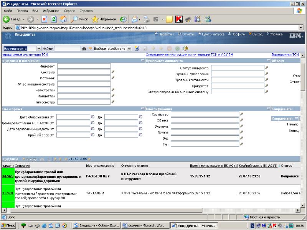Click the Mail envelope icon
The image size is (307, 230).
tap(135, 19)
